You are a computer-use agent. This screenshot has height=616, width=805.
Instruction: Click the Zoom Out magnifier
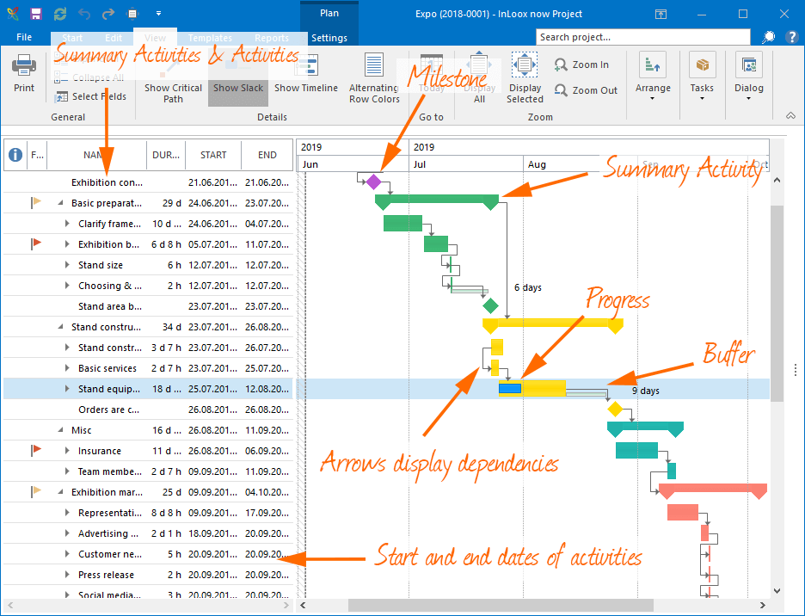click(561, 90)
